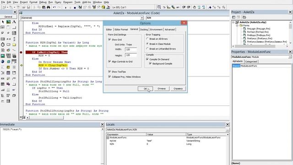Click the OK button in the Options dialog
The width and height of the screenshot is (293, 165).
coord(145,88)
